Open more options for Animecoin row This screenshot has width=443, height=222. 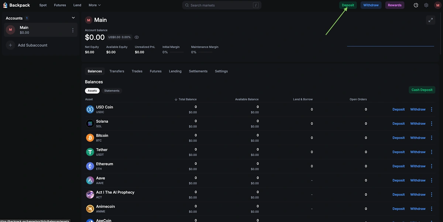click(x=432, y=209)
